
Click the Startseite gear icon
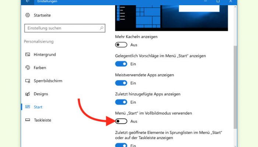click(x=28, y=15)
